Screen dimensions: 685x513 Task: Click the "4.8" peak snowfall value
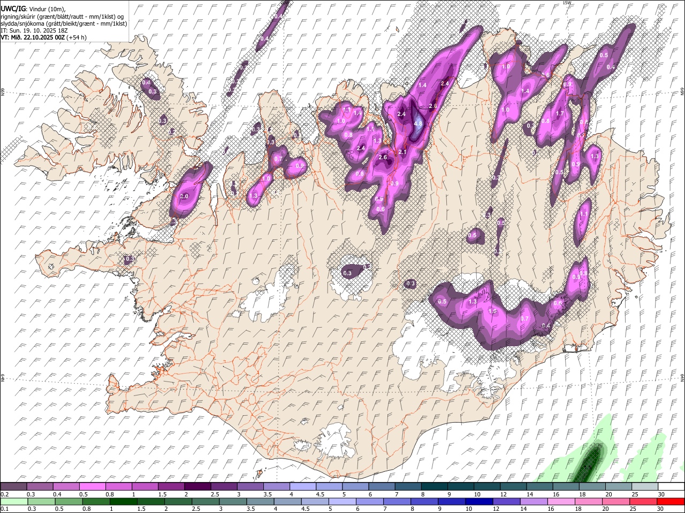click(x=418, y=123)
